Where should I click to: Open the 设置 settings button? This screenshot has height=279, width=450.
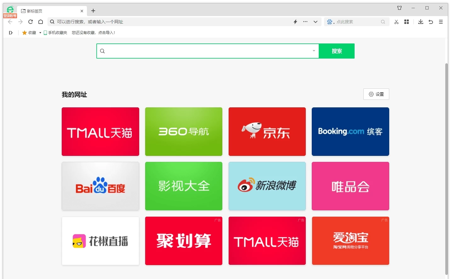376,94
